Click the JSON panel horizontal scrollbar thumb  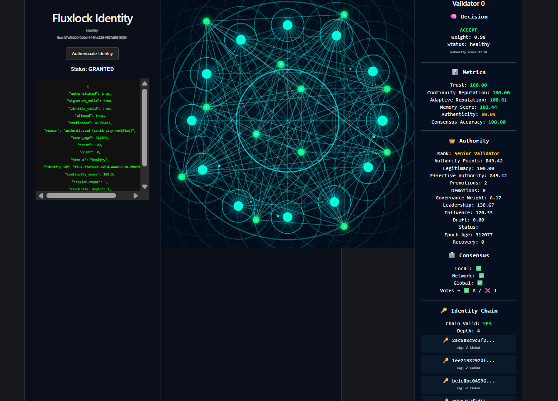pos(81,195)
